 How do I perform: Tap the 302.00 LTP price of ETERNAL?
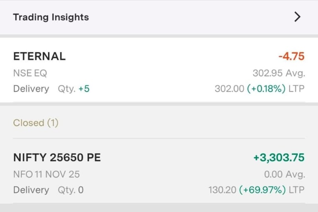(x=229, y=89)
